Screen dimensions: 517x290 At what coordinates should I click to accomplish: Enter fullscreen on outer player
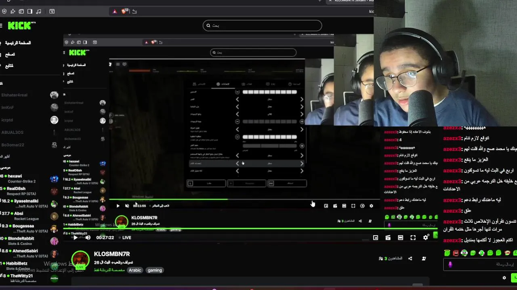tap(413, 238)
